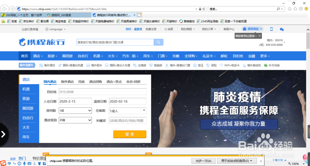Screen dimensions: 310x166
Task: Open 签证 globe icon link
Action: pos(198,65)
